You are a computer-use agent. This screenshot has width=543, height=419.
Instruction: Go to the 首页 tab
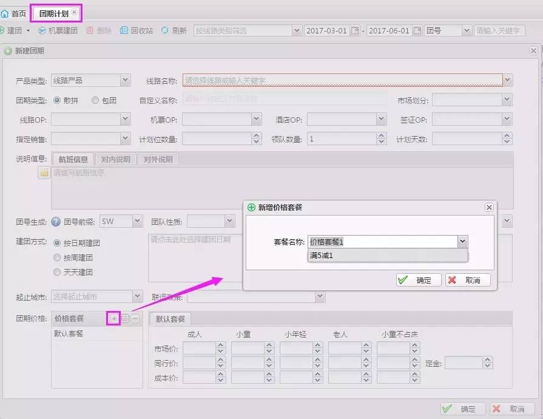[x=15, y=13]
